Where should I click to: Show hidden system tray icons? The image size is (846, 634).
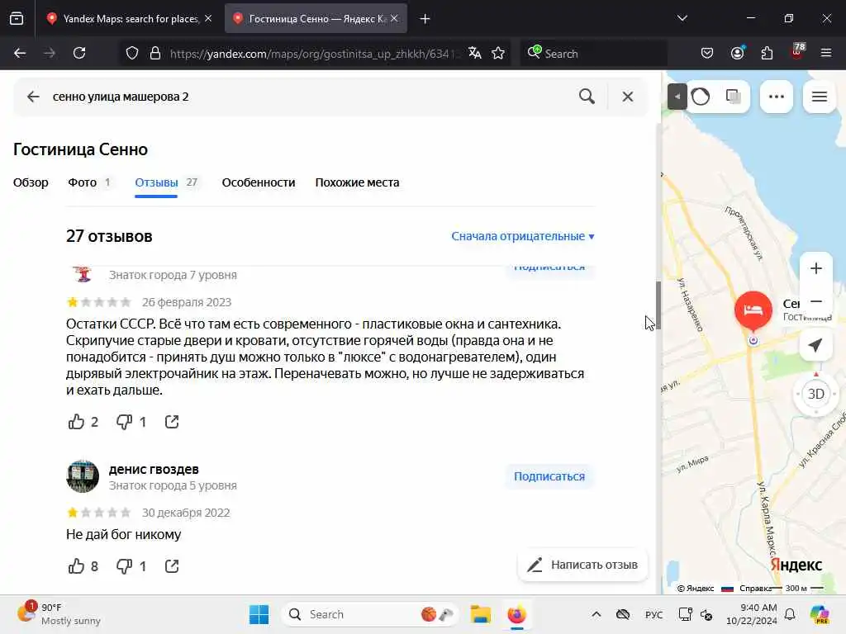596,614
